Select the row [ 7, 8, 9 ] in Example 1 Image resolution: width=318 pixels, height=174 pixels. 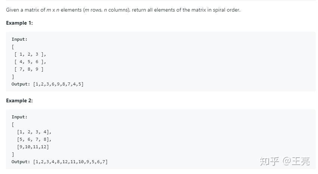pyautogui.click(x=29, y=69)
